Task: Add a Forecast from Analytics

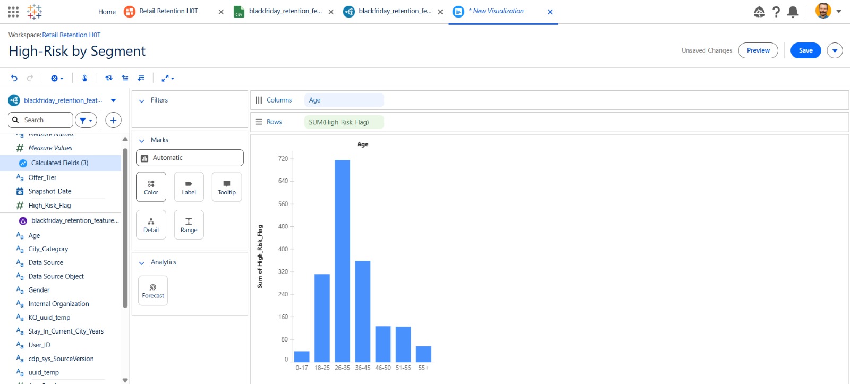Action: click(x=153, y=291)
